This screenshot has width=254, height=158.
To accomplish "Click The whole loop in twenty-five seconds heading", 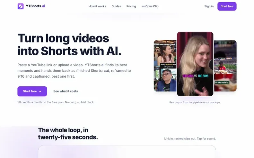I will pyautogui.click(x=68, y=133).
